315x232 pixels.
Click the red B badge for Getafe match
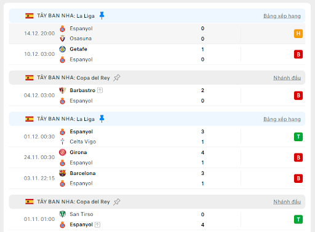coord(298,54)
